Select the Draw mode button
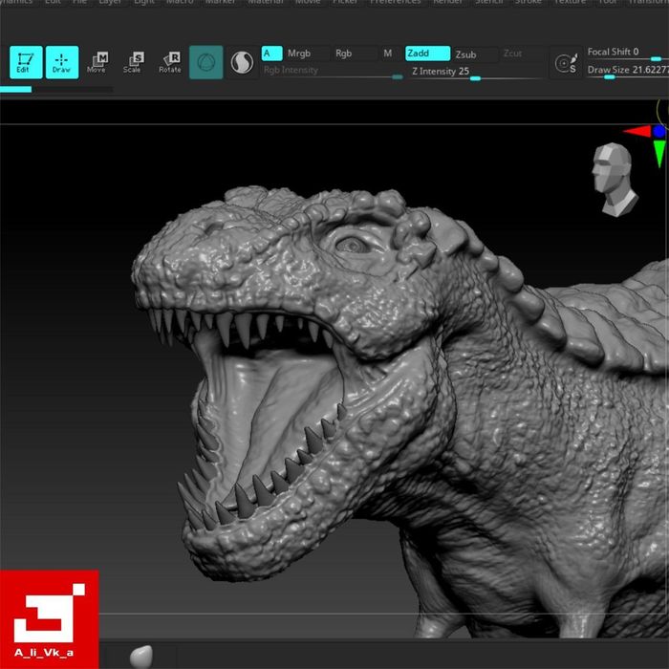The height and width of the screenshot is (669, 669). (x=62, y=62)
